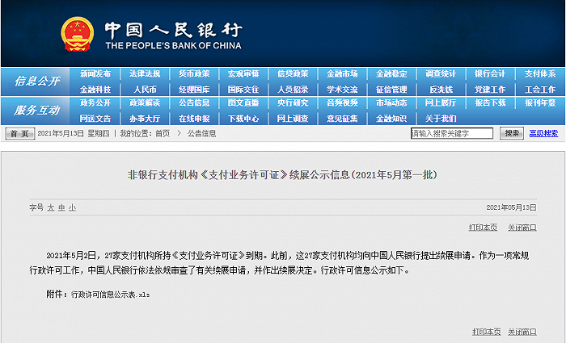Open 宏观审慎 menu item

click(243, 74)
